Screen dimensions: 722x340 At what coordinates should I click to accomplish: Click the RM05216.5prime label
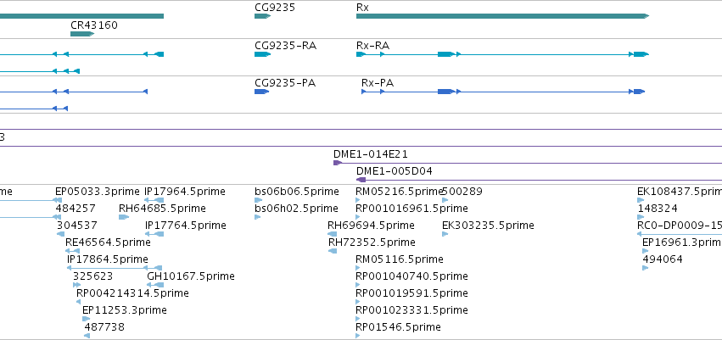(400, 192)
